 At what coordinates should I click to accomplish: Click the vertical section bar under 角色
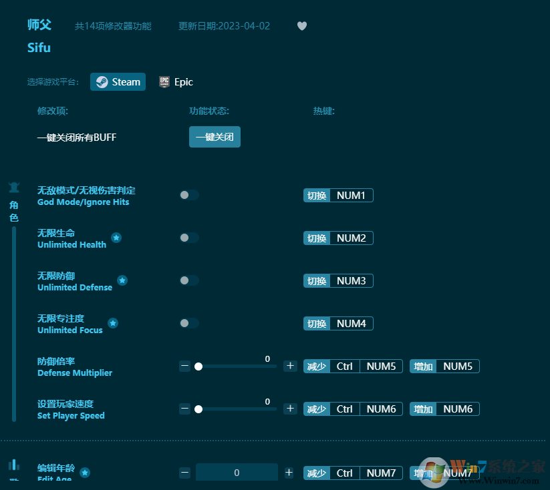(x=14, y=324)
